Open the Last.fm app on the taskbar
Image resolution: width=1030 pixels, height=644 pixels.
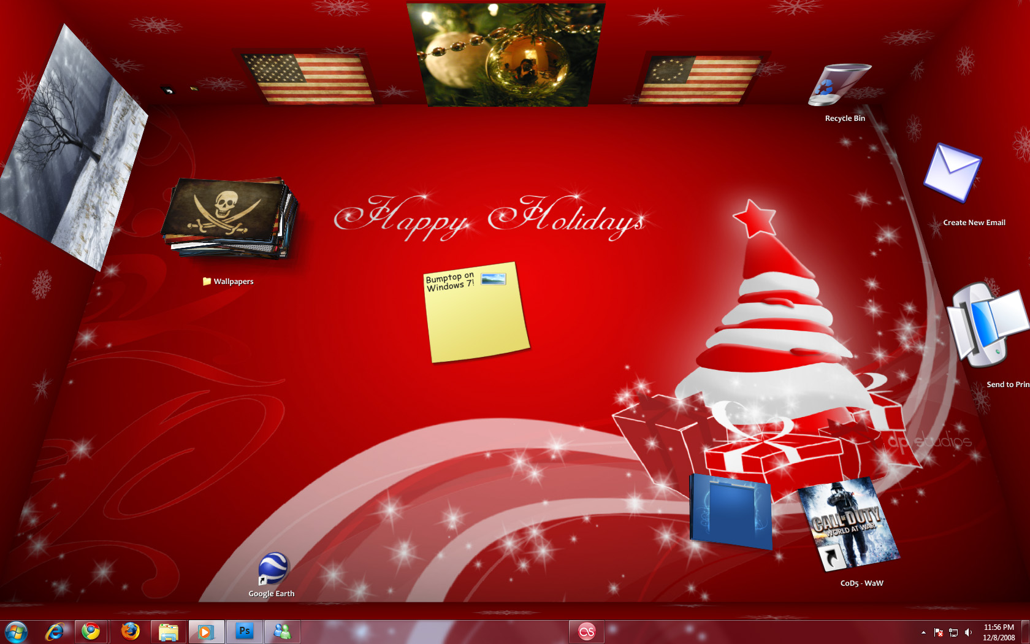coord(587,631)
